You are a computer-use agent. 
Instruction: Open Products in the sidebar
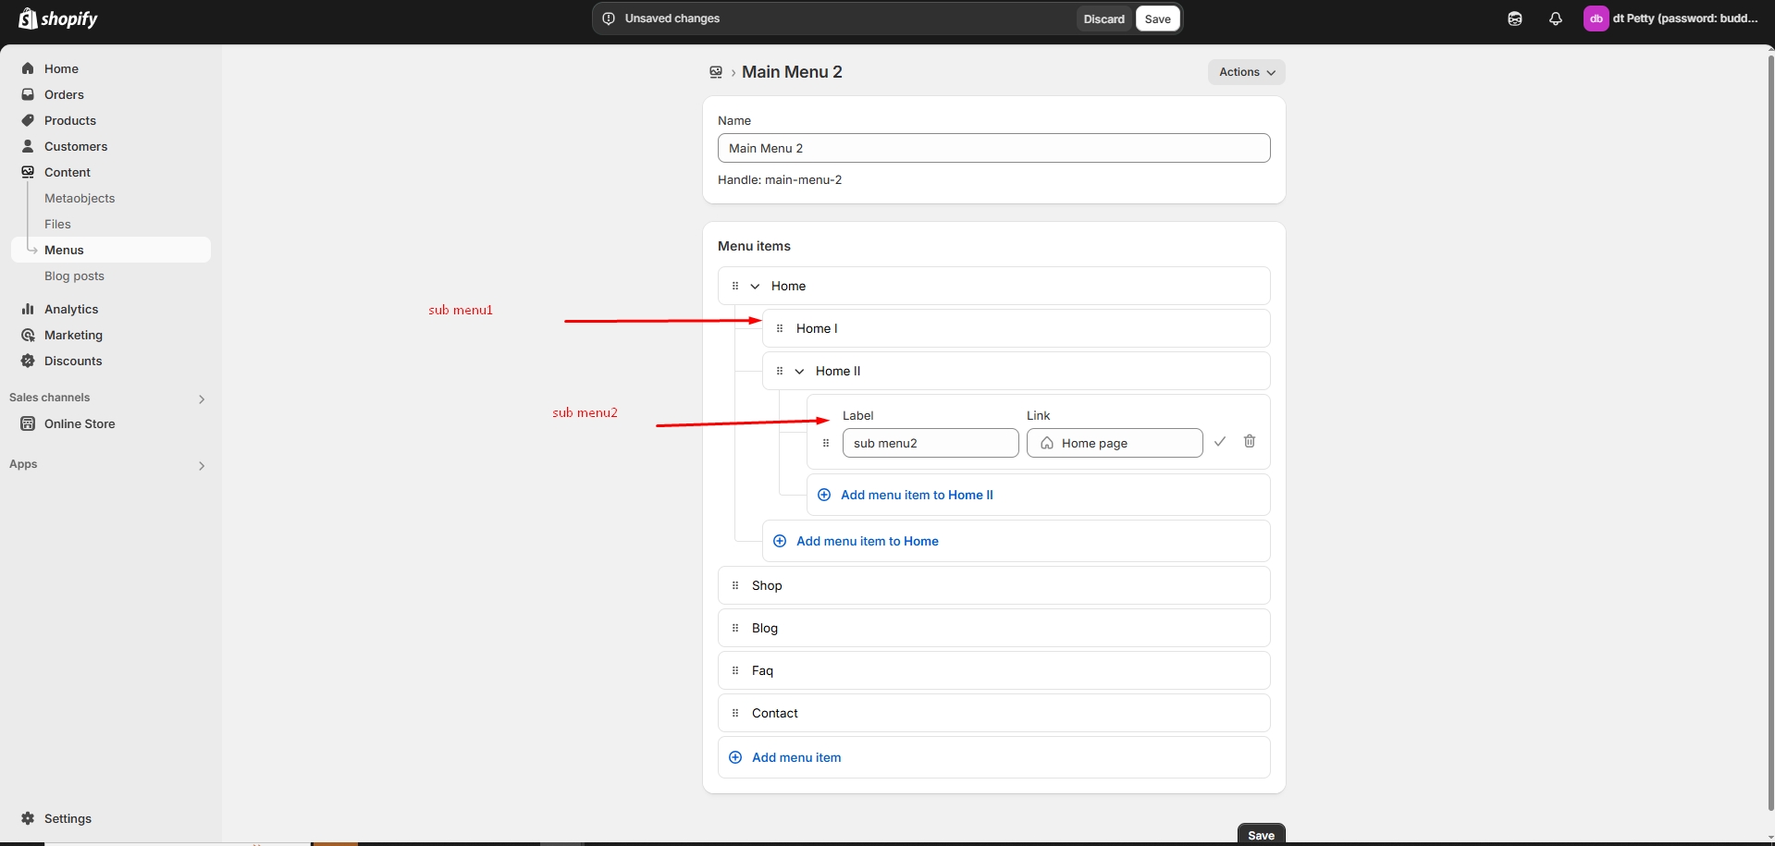pos(70,120)
